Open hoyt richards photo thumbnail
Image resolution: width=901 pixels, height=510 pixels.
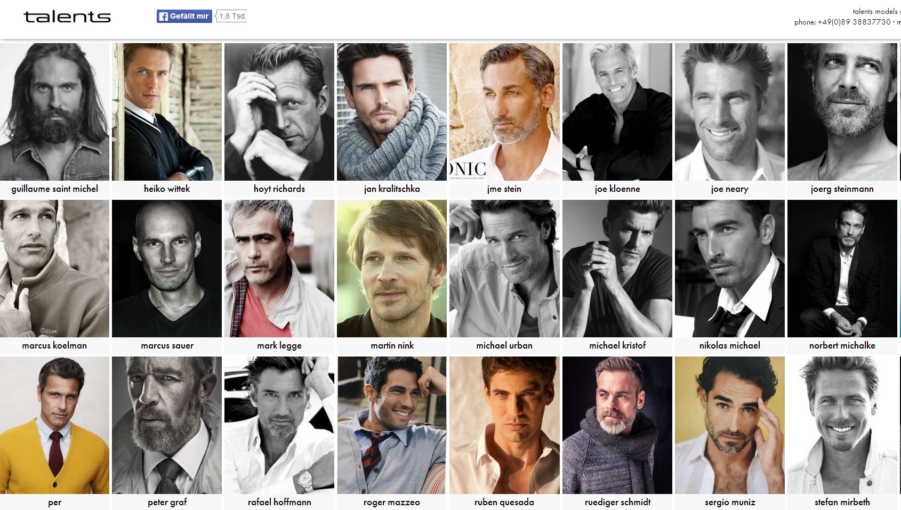click(x=279, y=112)
